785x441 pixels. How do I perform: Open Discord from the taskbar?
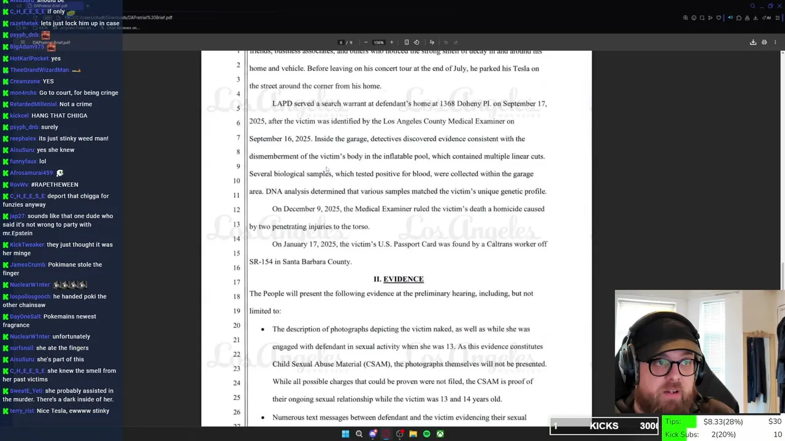point(373,434)
